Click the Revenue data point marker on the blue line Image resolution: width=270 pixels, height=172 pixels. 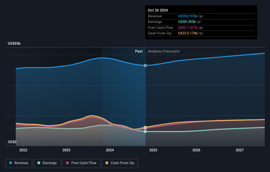point(145,65)
